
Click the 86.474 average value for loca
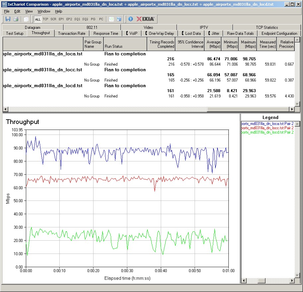pos(213,59)
